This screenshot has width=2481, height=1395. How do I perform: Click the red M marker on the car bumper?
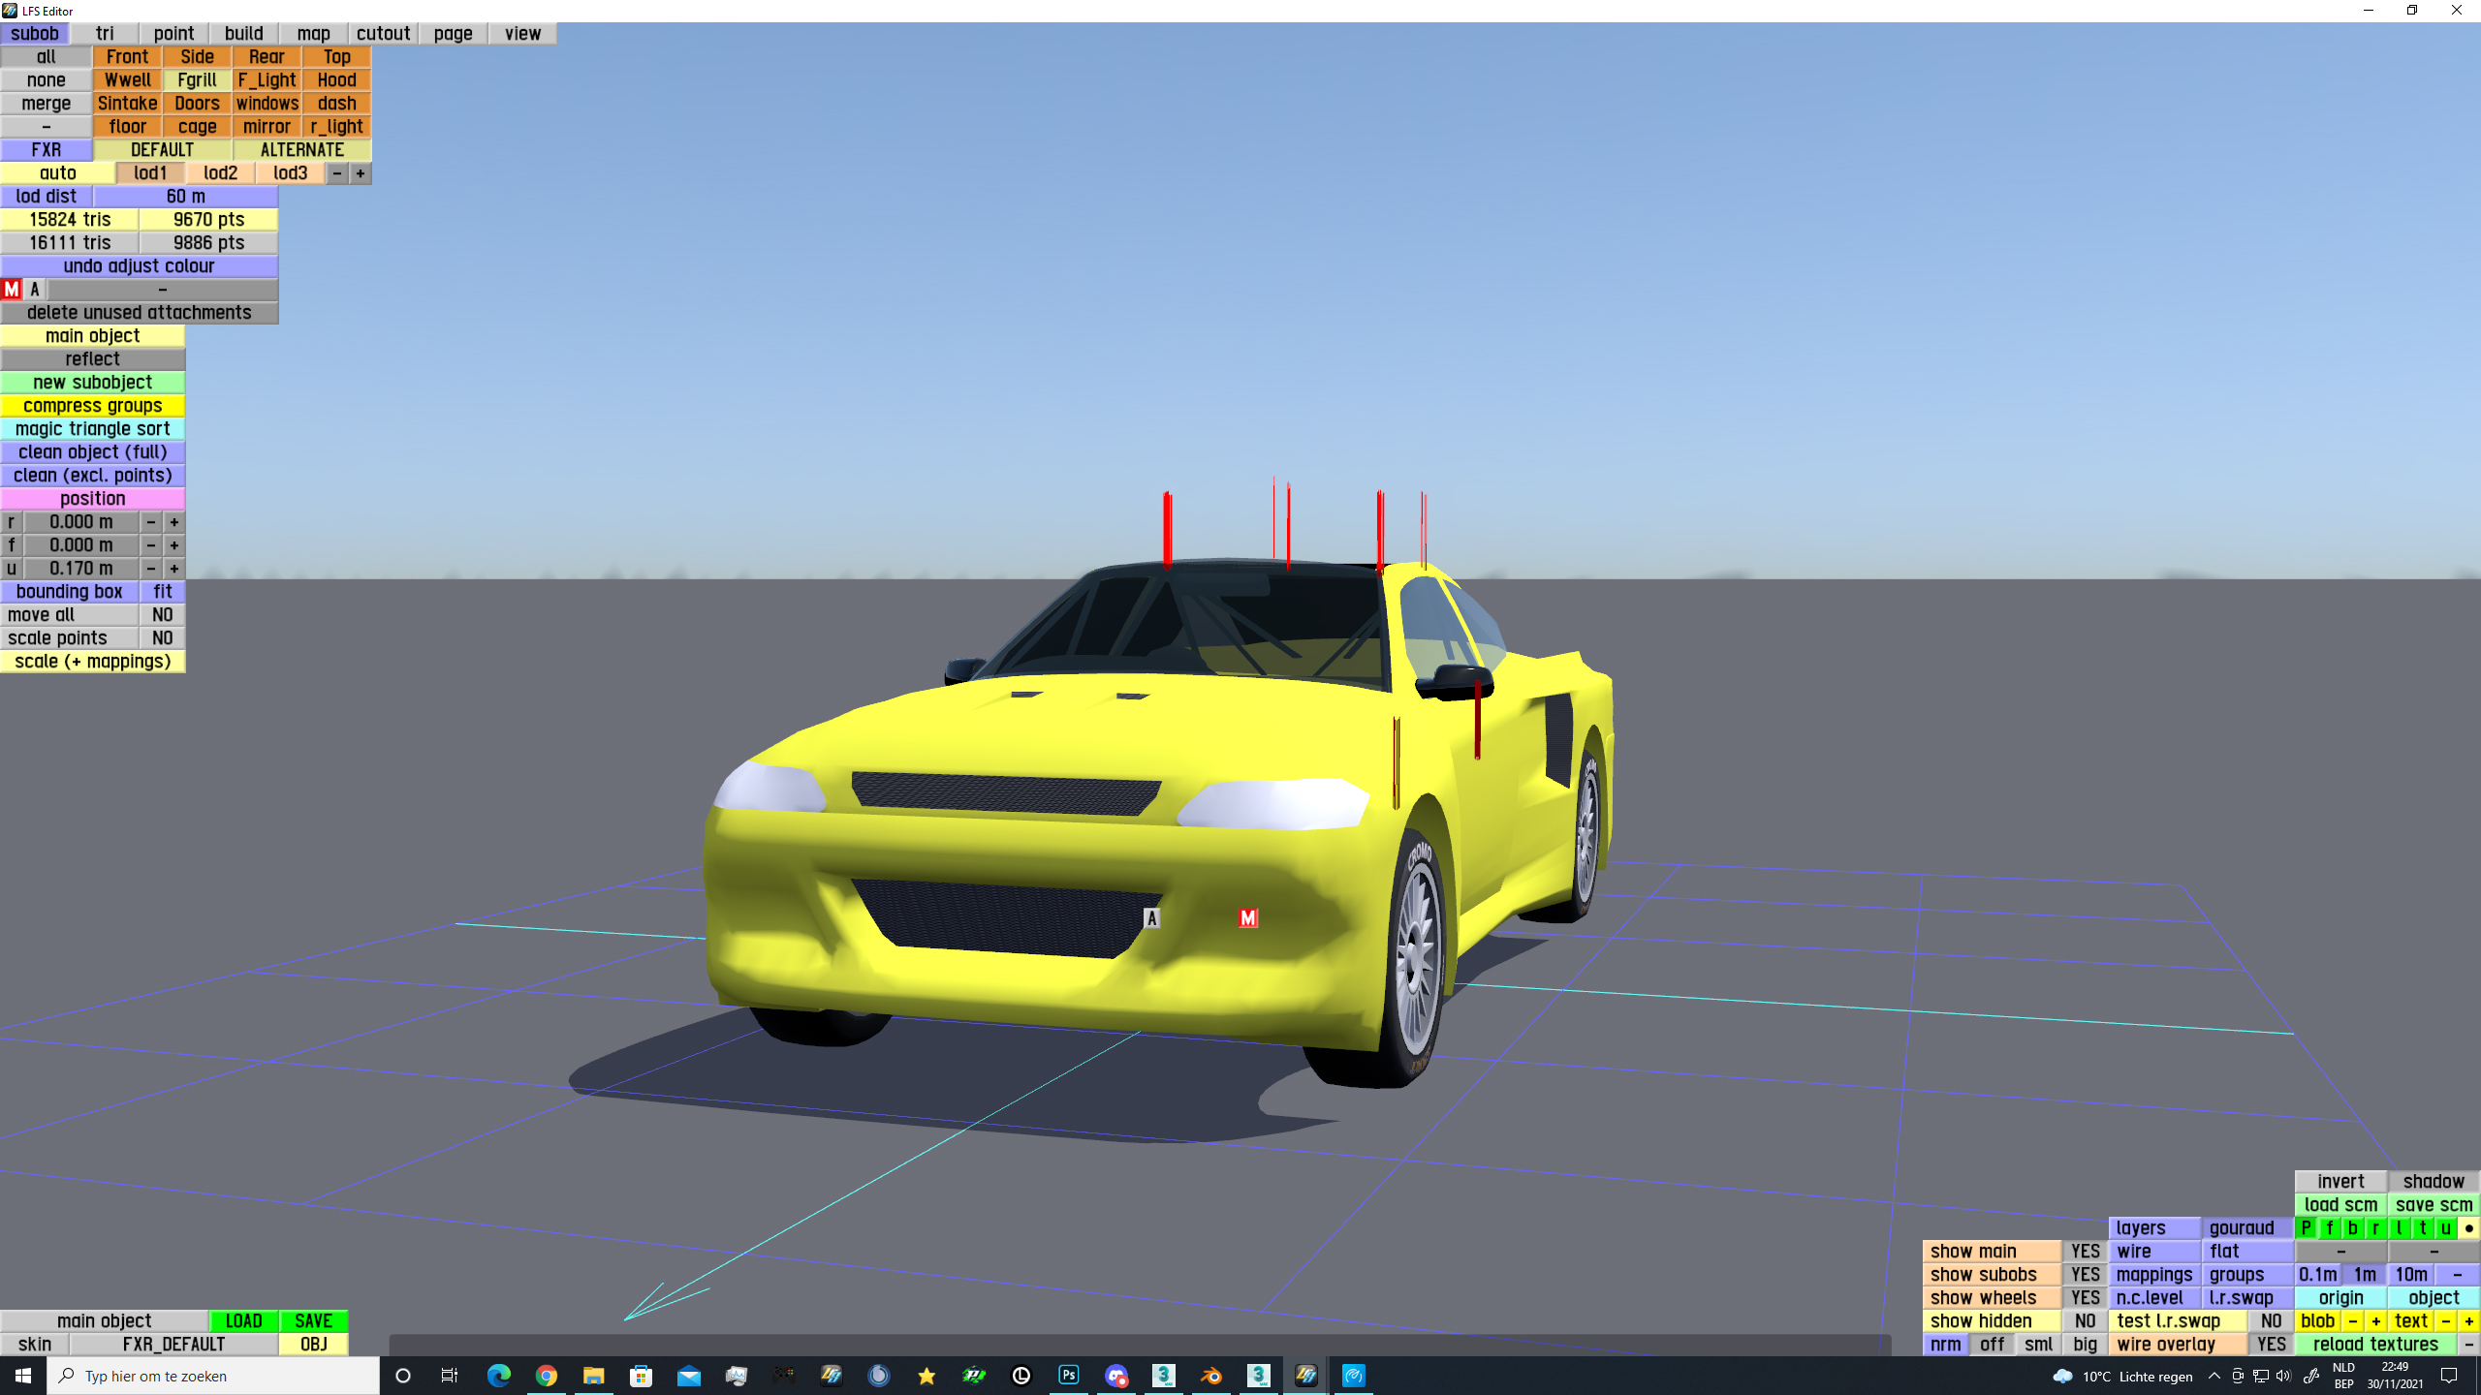click(x=1247, y=917)
